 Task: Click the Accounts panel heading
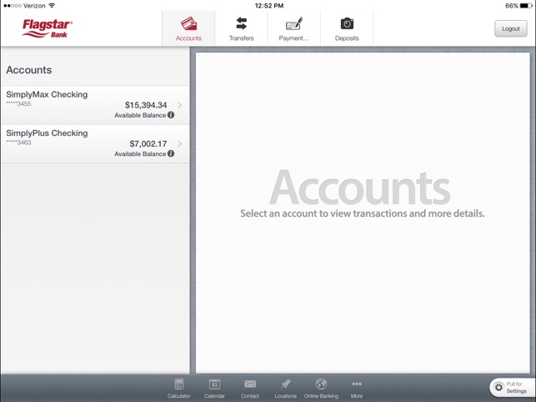[x=29, y=70]
